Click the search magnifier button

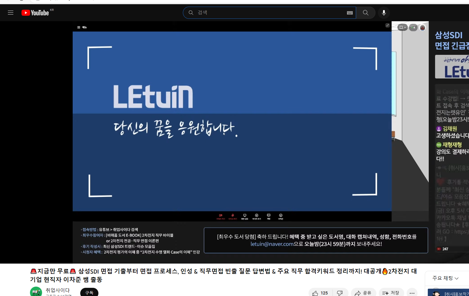point(365,13)
